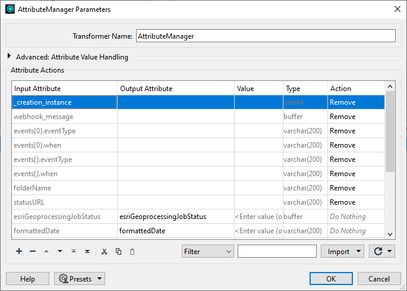Click the copy icon
Image resolution: width=407 pixels, height=291 pixels.
[118, 252]
